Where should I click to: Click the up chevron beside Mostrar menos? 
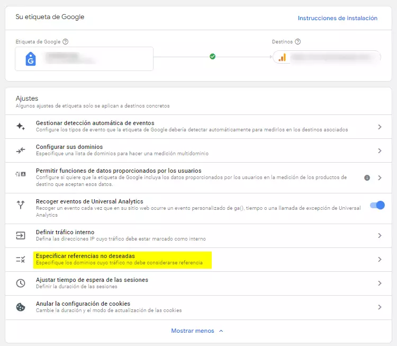tap(221, 331)
